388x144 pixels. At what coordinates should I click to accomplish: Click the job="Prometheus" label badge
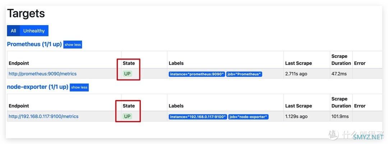click(244, 74)
